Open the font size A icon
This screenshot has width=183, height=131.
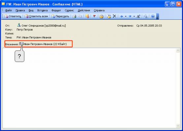pyautogui.click(x=138, y=16)
